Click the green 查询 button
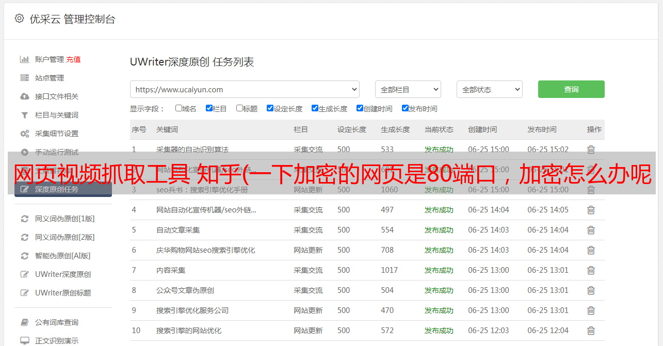 coord(571,89)
